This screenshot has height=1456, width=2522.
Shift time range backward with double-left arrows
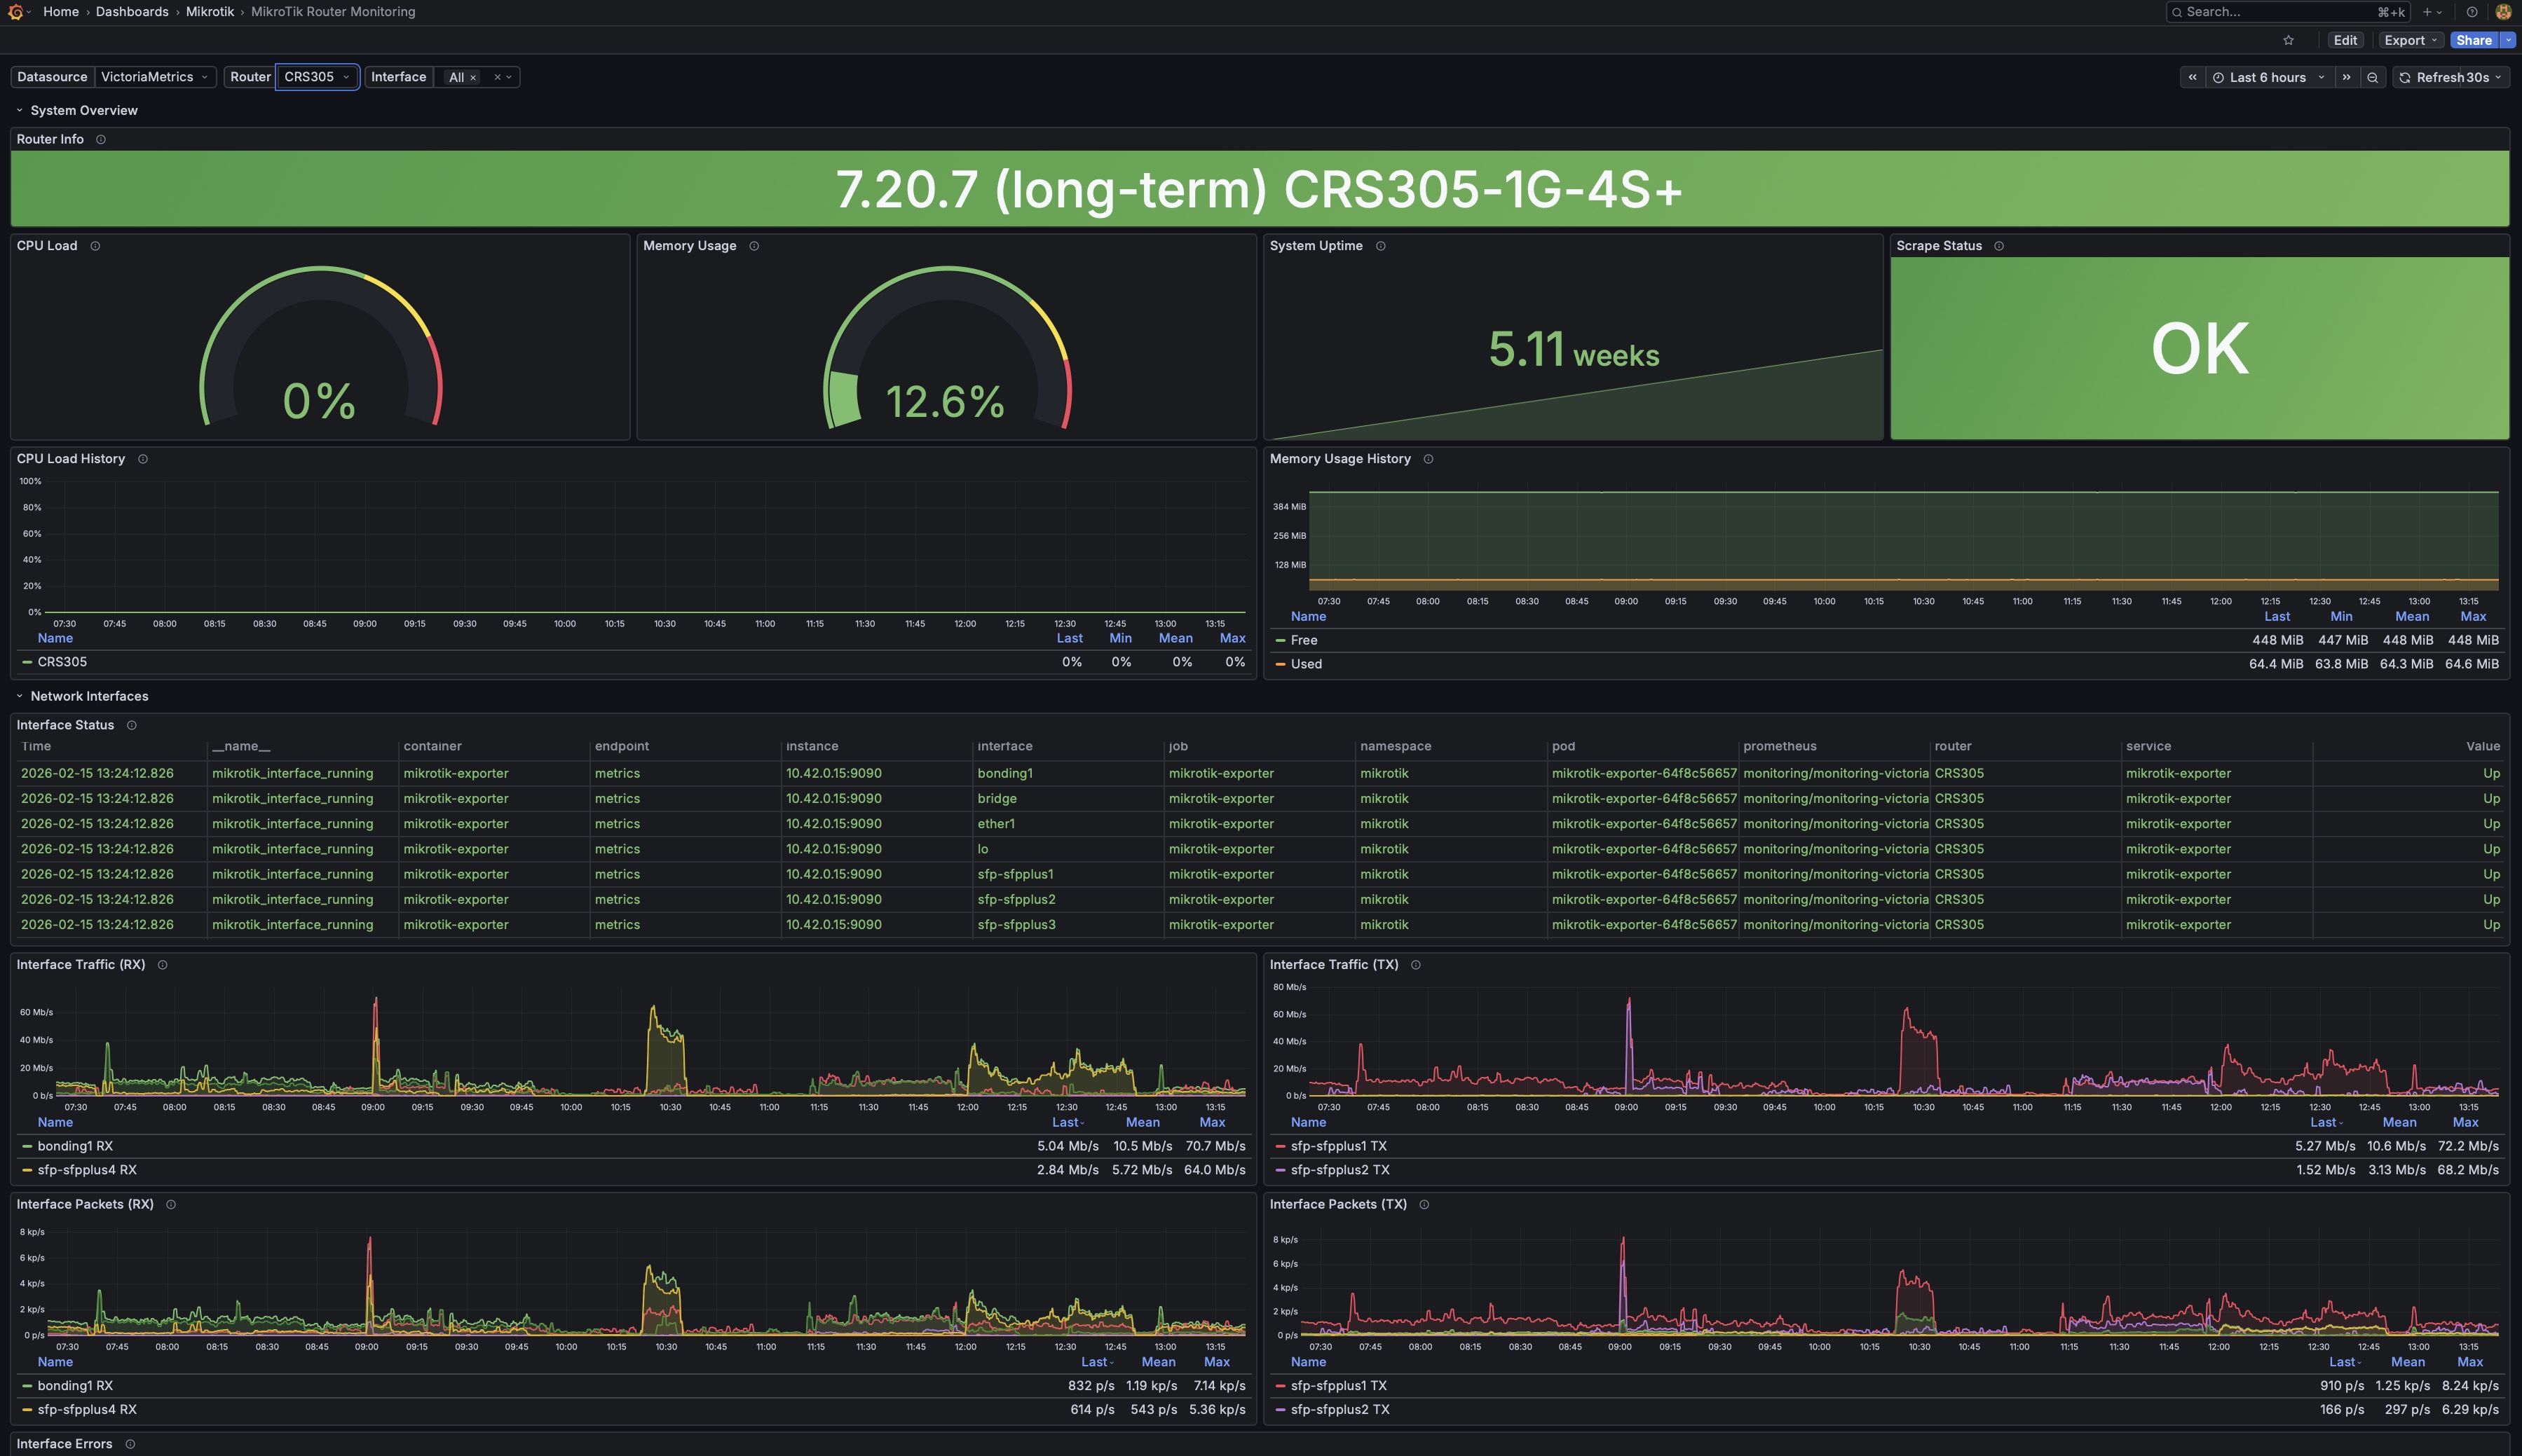pos(2192,77)
